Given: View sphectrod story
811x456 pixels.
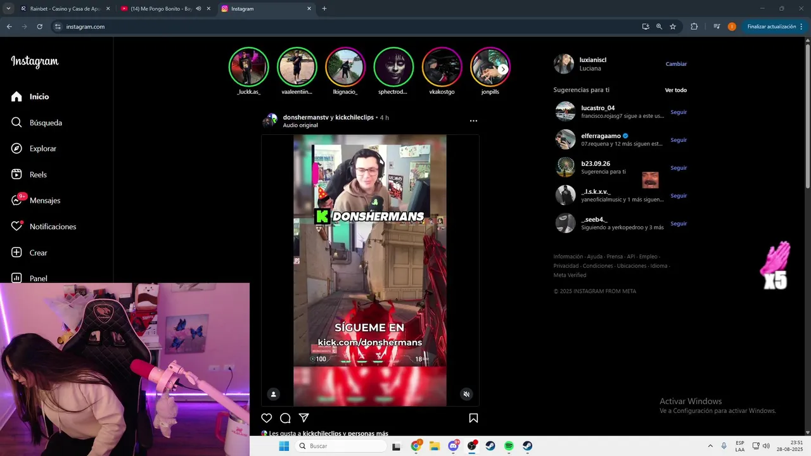Looking at the screenshot, I should click(x=393, y=67).
